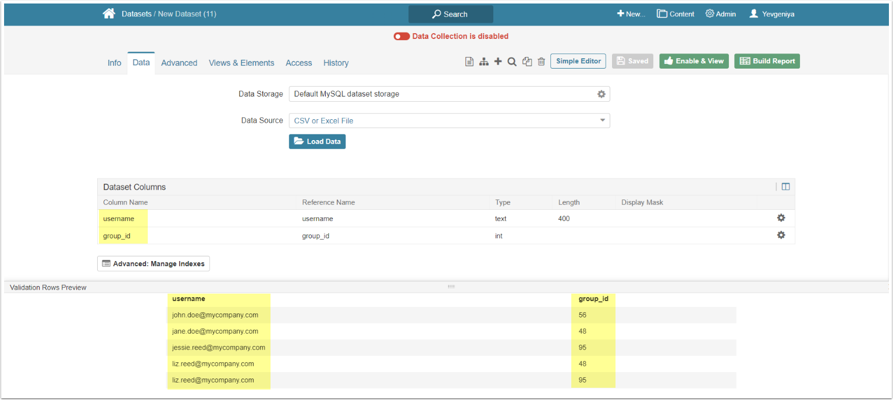Duplicate the dataset with the copy icon
Image resolution: width=893 pixels, height=400 pixels.
coord(527,62)
